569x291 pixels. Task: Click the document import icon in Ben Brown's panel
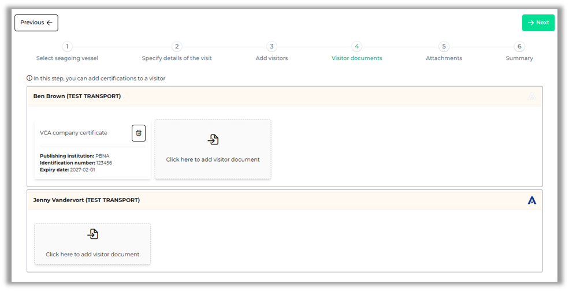point(213,139)
